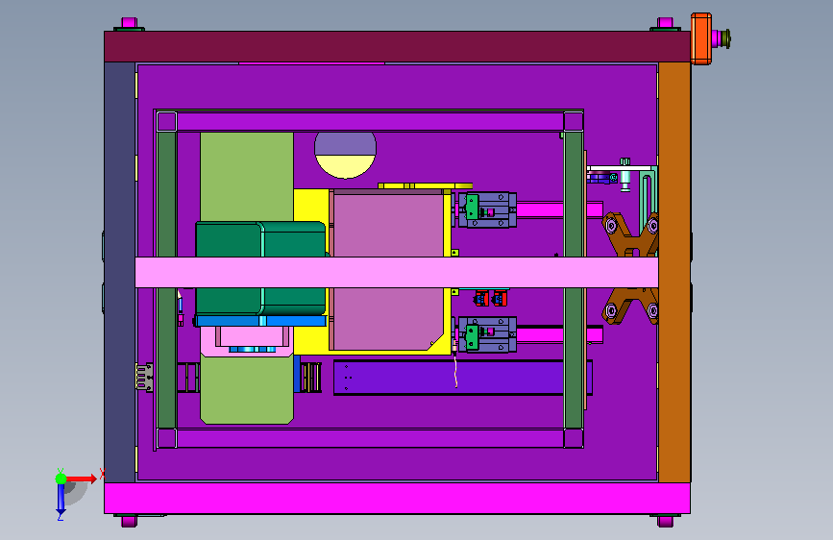This screenshot has width=833, height=540.
Task: Click the red X axis arrow
Action: click(84, 479)
